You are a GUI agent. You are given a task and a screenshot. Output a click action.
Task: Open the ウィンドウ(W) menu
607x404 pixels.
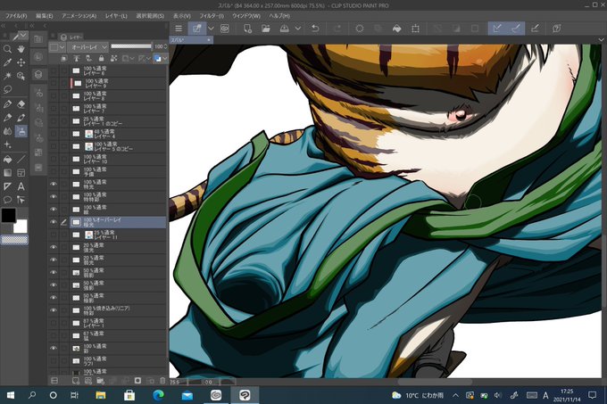coord(245,16)
